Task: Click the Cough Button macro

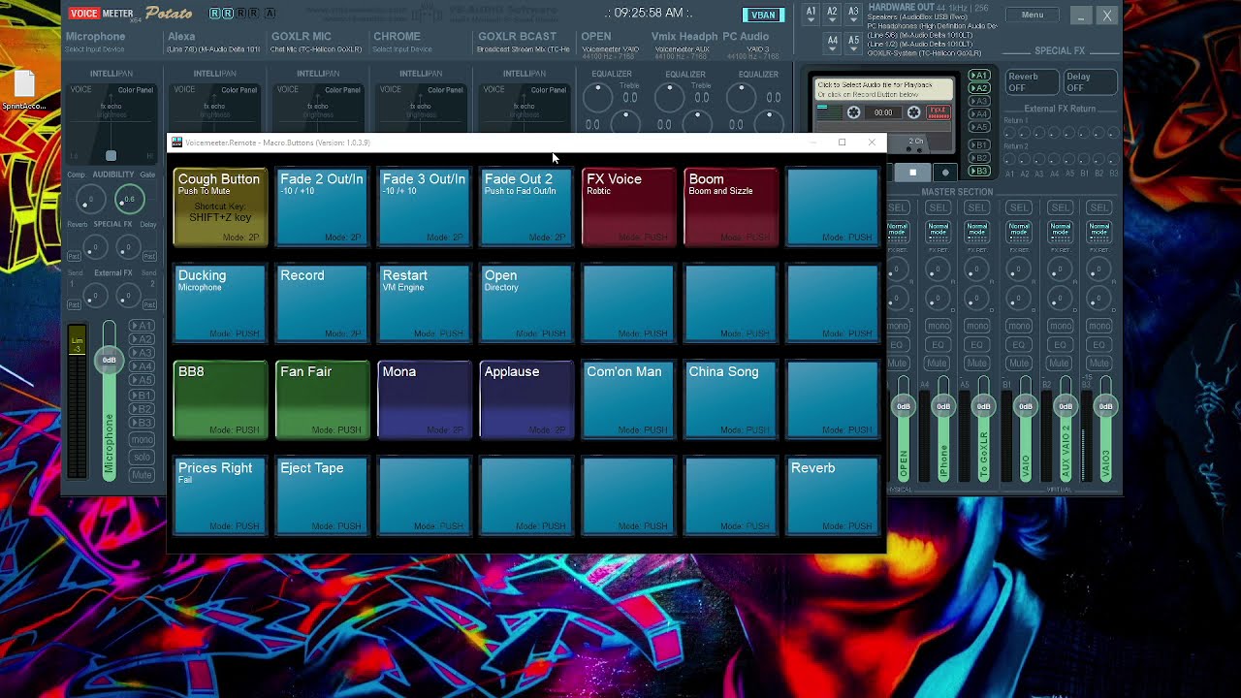Action: pos(219,206)
